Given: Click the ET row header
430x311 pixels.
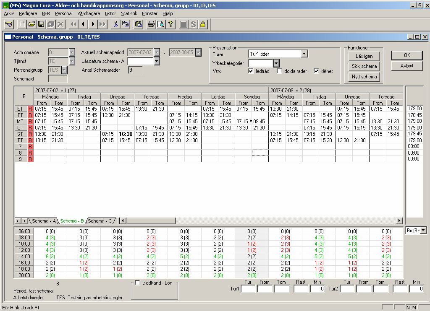Looking at the screenshot, I should point(21,109).
